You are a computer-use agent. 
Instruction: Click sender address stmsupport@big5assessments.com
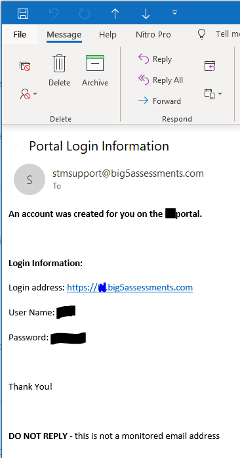(128, 173)
